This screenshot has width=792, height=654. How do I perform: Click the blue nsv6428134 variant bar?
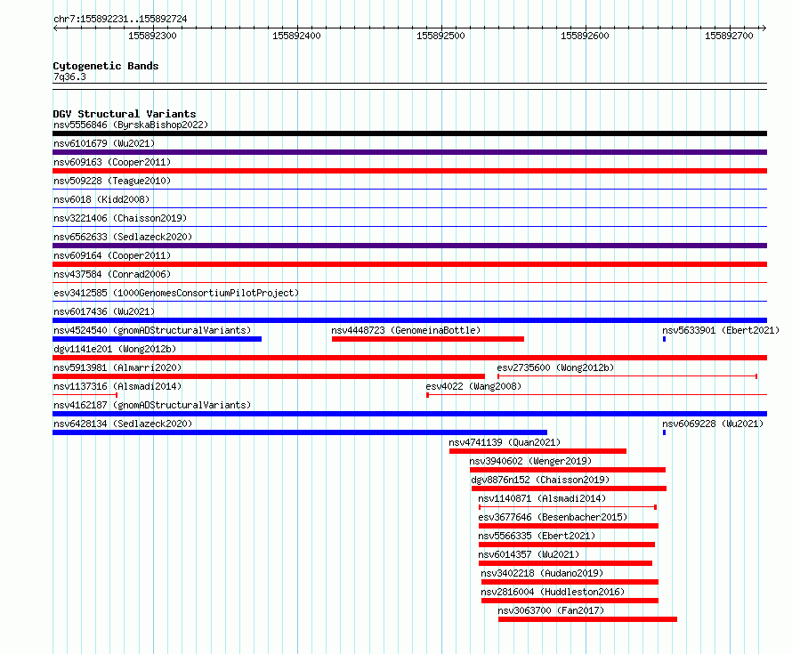click(x=300, y=432)
